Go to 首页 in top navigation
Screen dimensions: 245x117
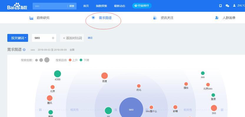(86, 6)
